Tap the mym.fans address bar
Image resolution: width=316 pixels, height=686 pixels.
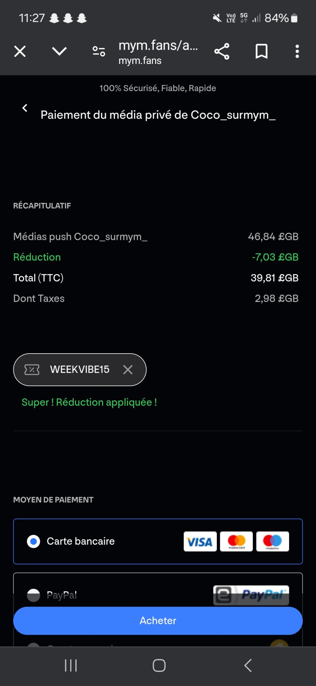158,52
